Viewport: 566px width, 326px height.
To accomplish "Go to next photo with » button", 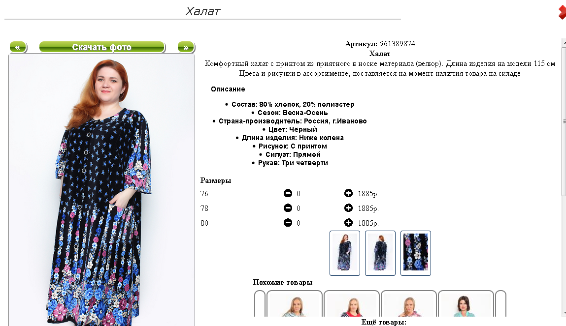I will tap(186, 47).
